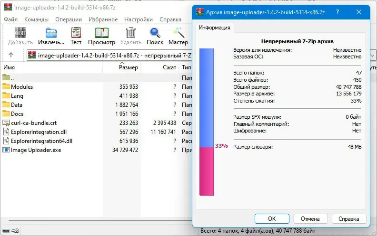Screen dimensions: 377x236
Task: Open the Команды menu
Action: tap(36, 19)
